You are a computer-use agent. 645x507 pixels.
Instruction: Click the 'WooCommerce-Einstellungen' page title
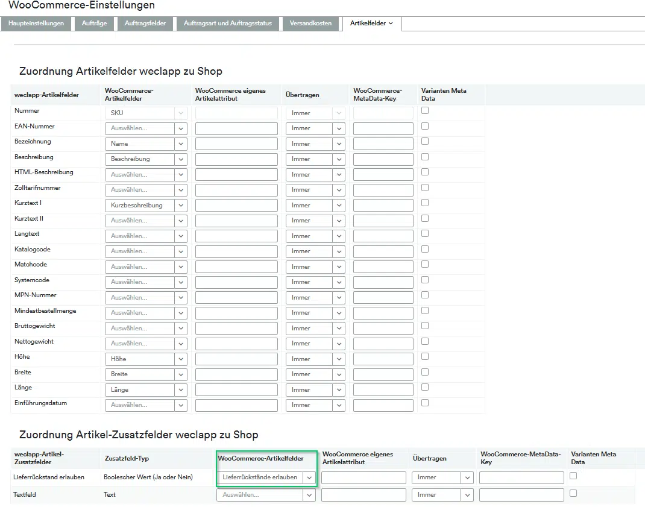click(x=81, y=5)
